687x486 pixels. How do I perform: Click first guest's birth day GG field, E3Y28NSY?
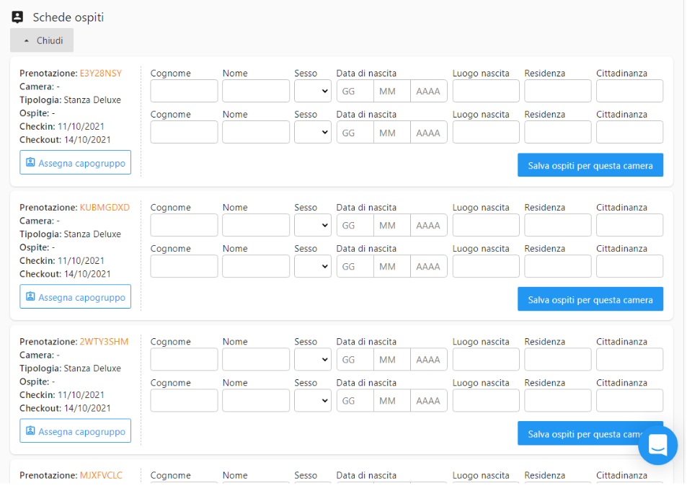[355, 91]
